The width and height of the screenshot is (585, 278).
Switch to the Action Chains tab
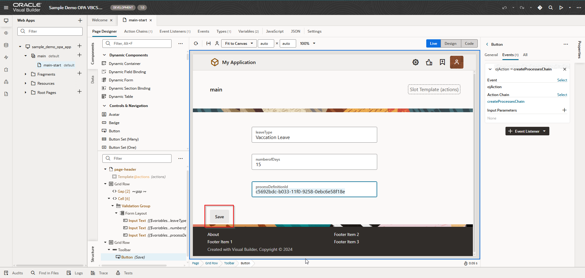pyautogui.click(x=138, y=31)
